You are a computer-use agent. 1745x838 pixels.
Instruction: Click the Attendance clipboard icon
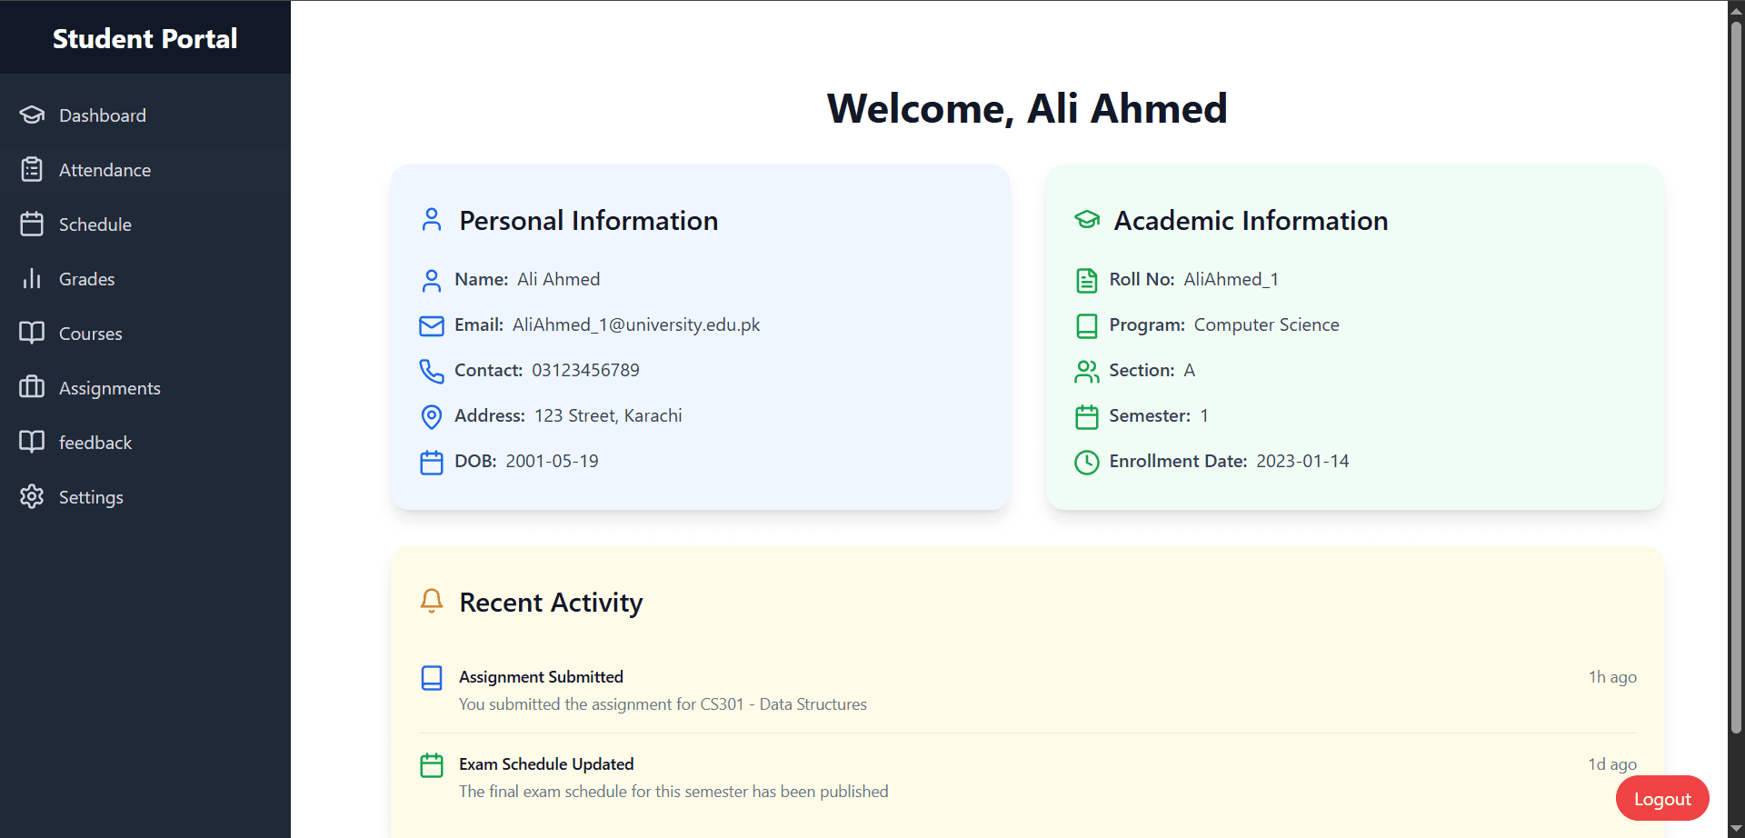coord(32,170)
